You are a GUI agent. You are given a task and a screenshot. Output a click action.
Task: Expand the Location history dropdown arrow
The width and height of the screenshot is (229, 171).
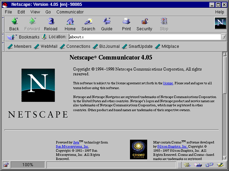click(223, 37)
